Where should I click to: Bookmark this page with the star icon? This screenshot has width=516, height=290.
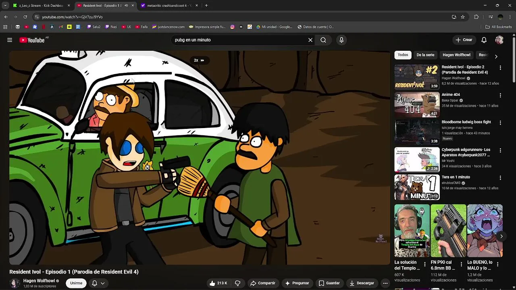(463, 17)
